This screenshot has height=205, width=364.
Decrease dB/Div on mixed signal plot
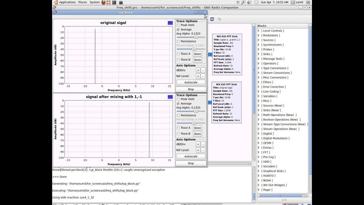pos(203,144)
